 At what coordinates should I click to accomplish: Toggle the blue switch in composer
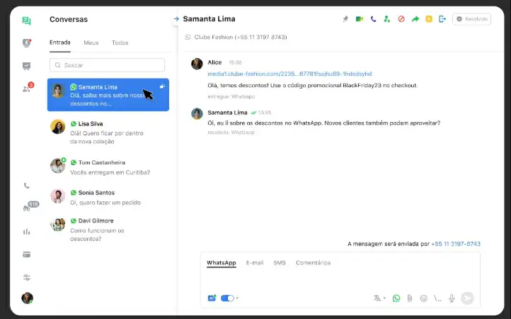click(x=227, y=298)
